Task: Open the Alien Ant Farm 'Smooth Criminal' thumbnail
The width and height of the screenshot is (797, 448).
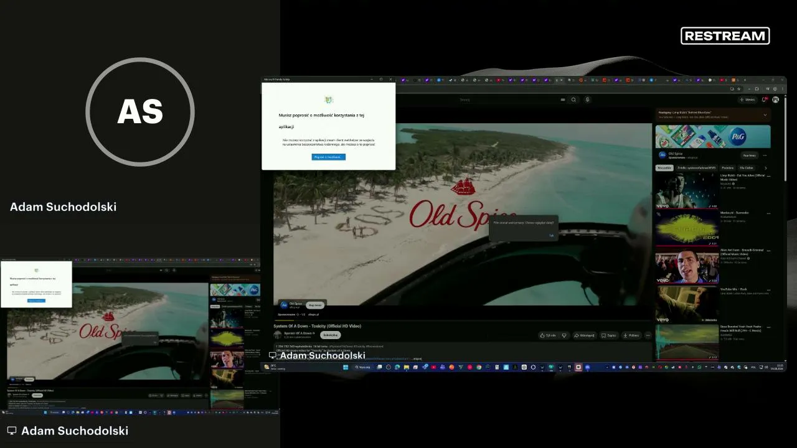Action: (687, 266)
